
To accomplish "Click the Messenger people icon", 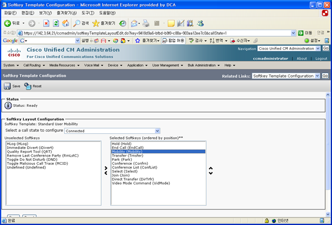I will coord(200,23).
